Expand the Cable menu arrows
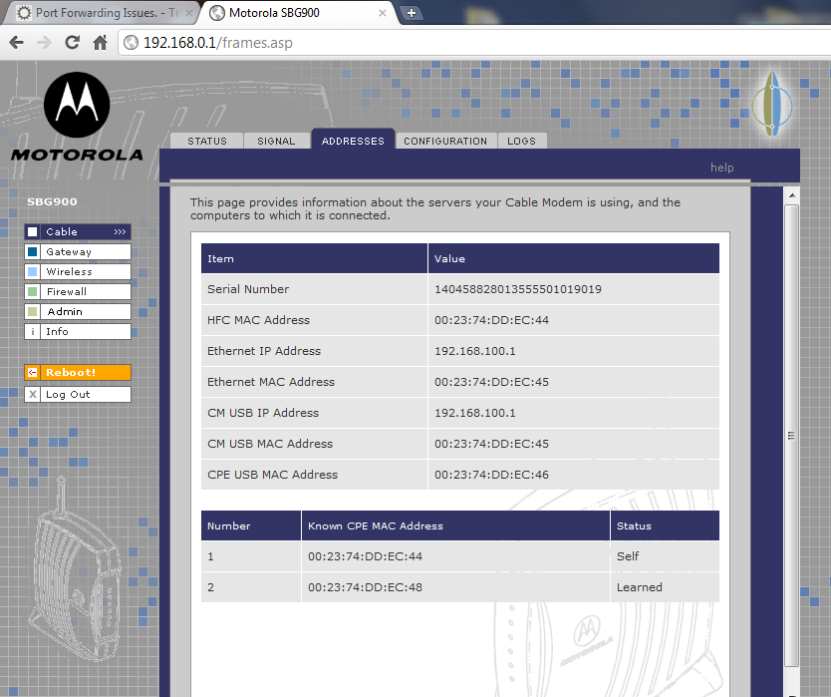 coord(120,231)
